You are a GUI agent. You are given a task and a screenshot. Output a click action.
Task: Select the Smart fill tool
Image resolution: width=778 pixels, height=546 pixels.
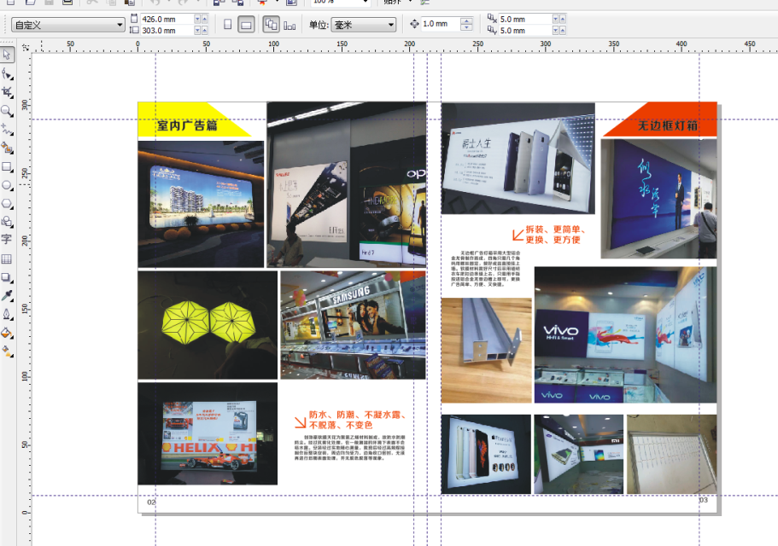click(7, 148)
